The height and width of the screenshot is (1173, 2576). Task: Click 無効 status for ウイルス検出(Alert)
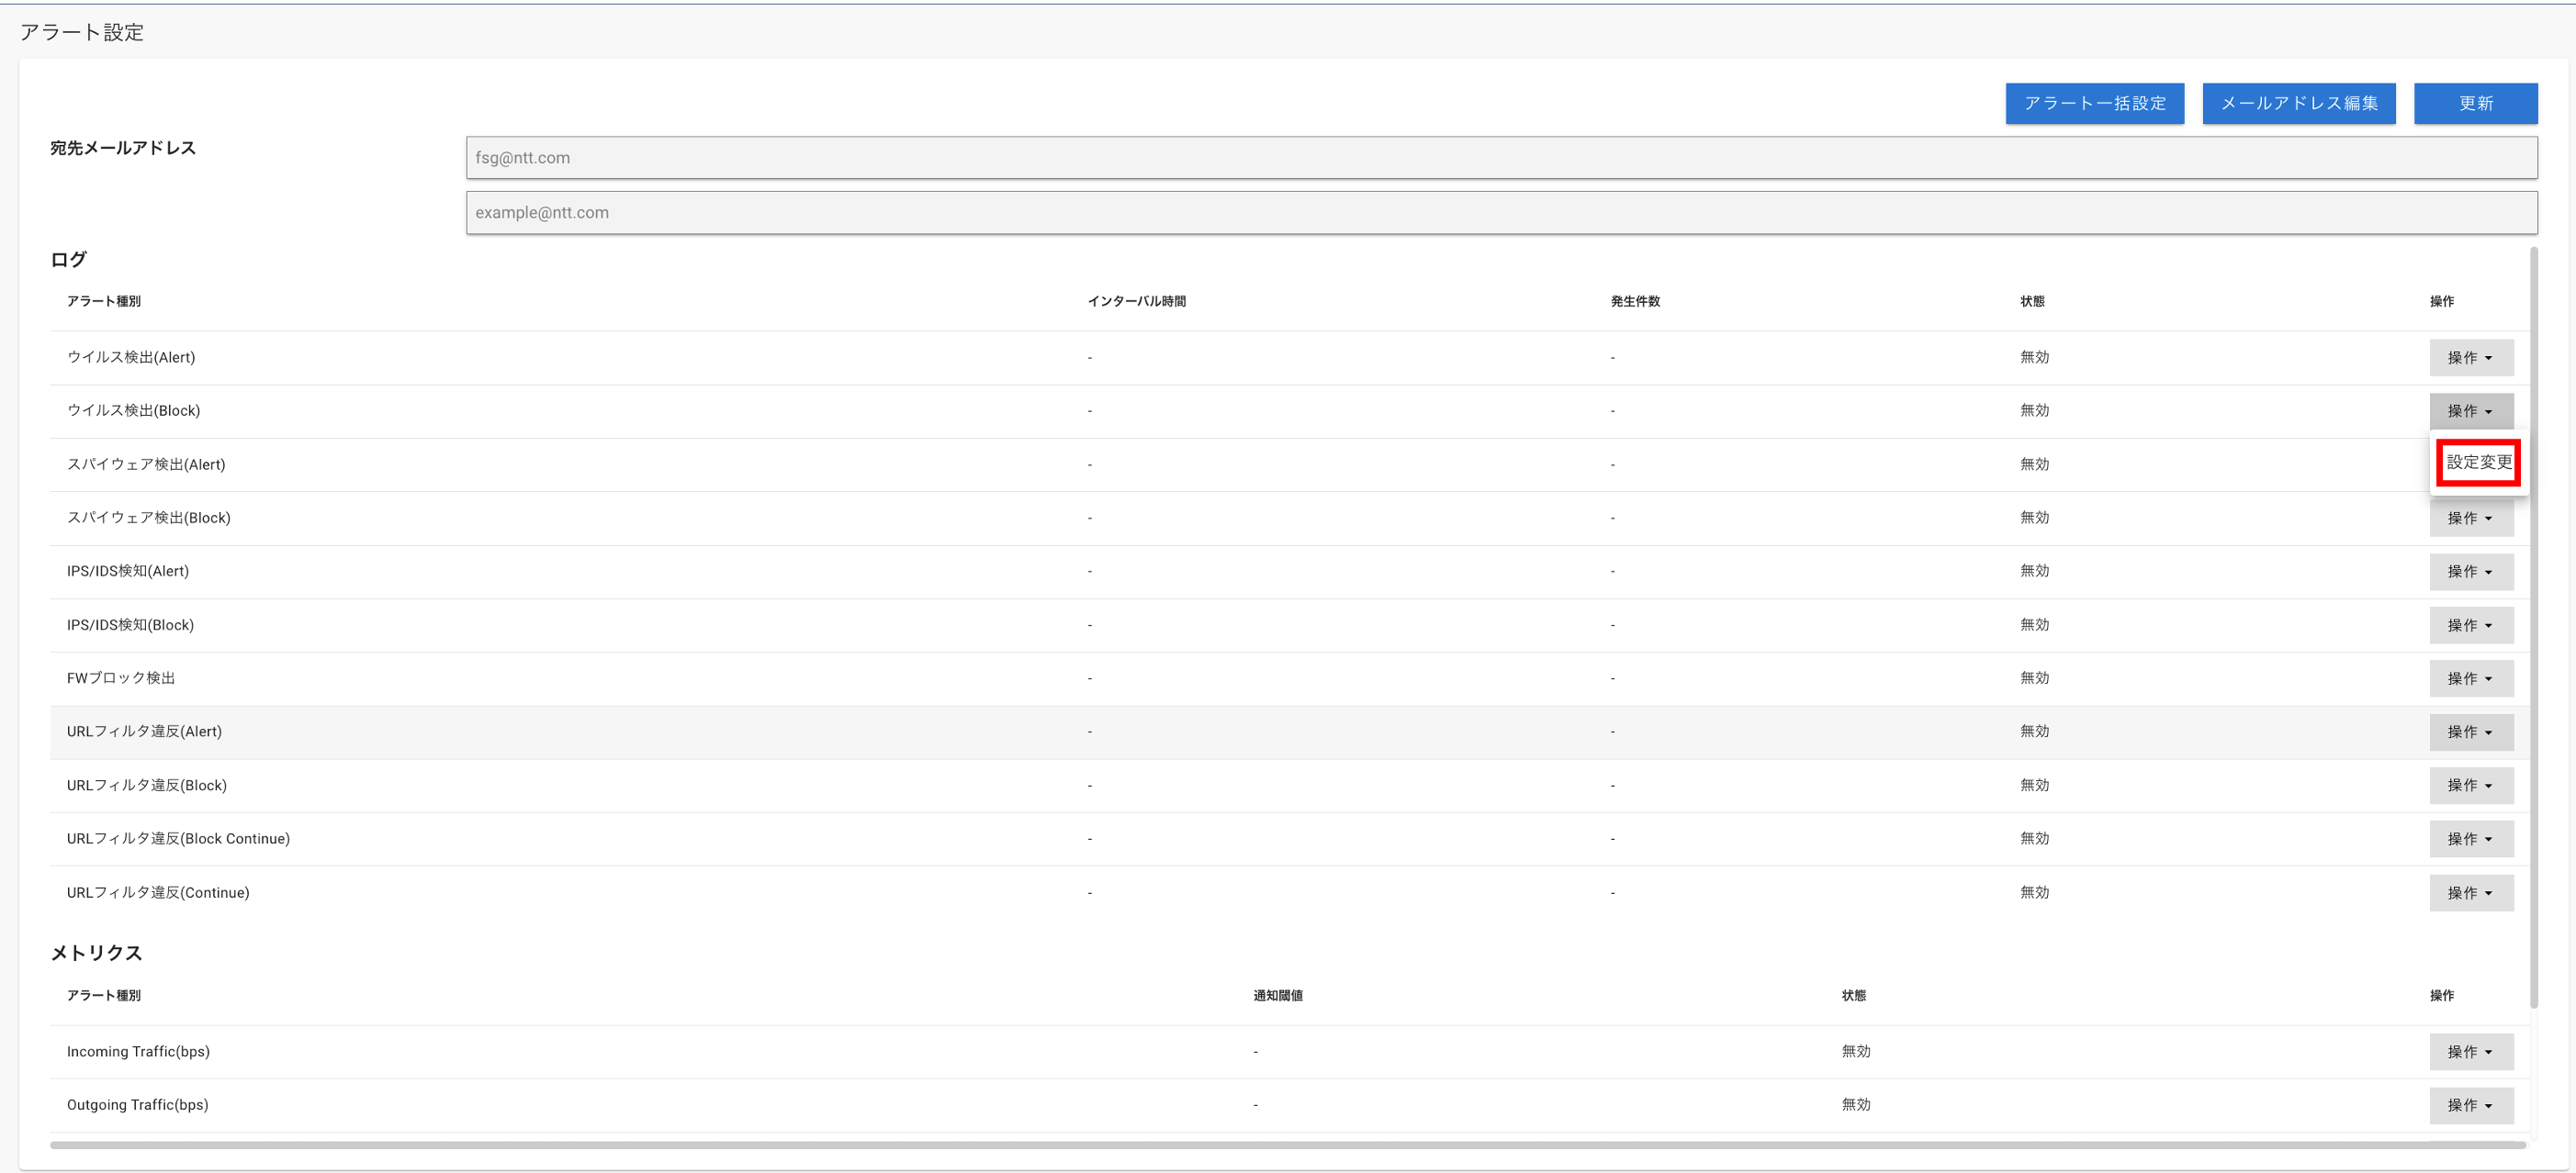click(2034, 357)
